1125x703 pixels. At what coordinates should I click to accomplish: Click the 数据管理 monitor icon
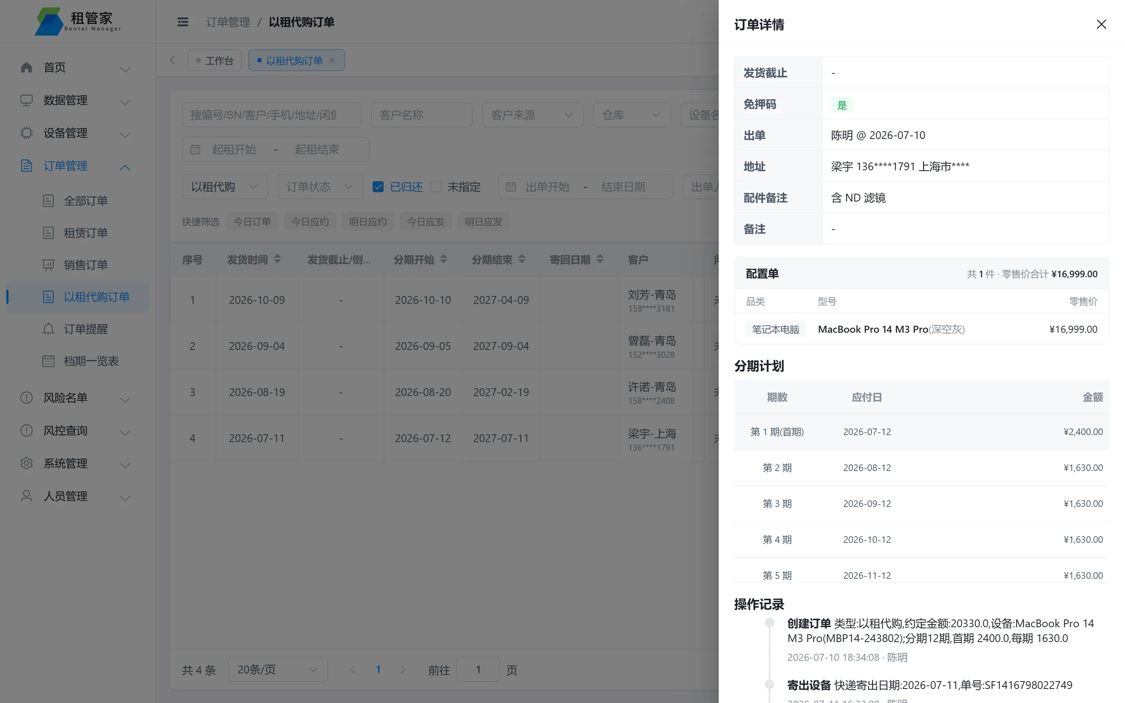click(x=27, y=100)
